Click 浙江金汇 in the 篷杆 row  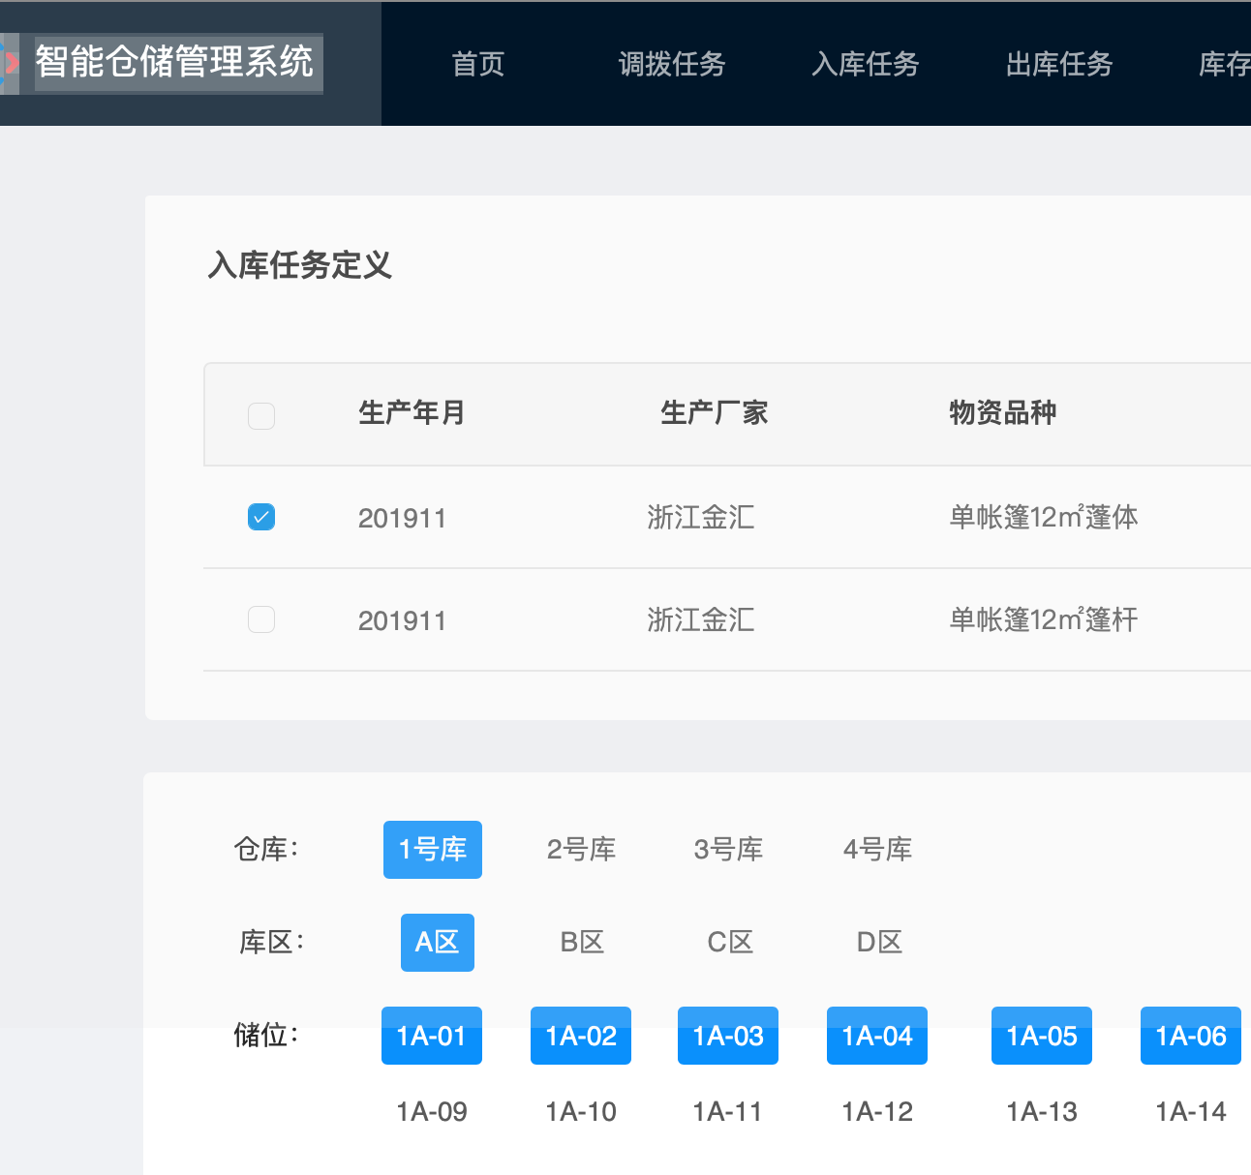701,619
